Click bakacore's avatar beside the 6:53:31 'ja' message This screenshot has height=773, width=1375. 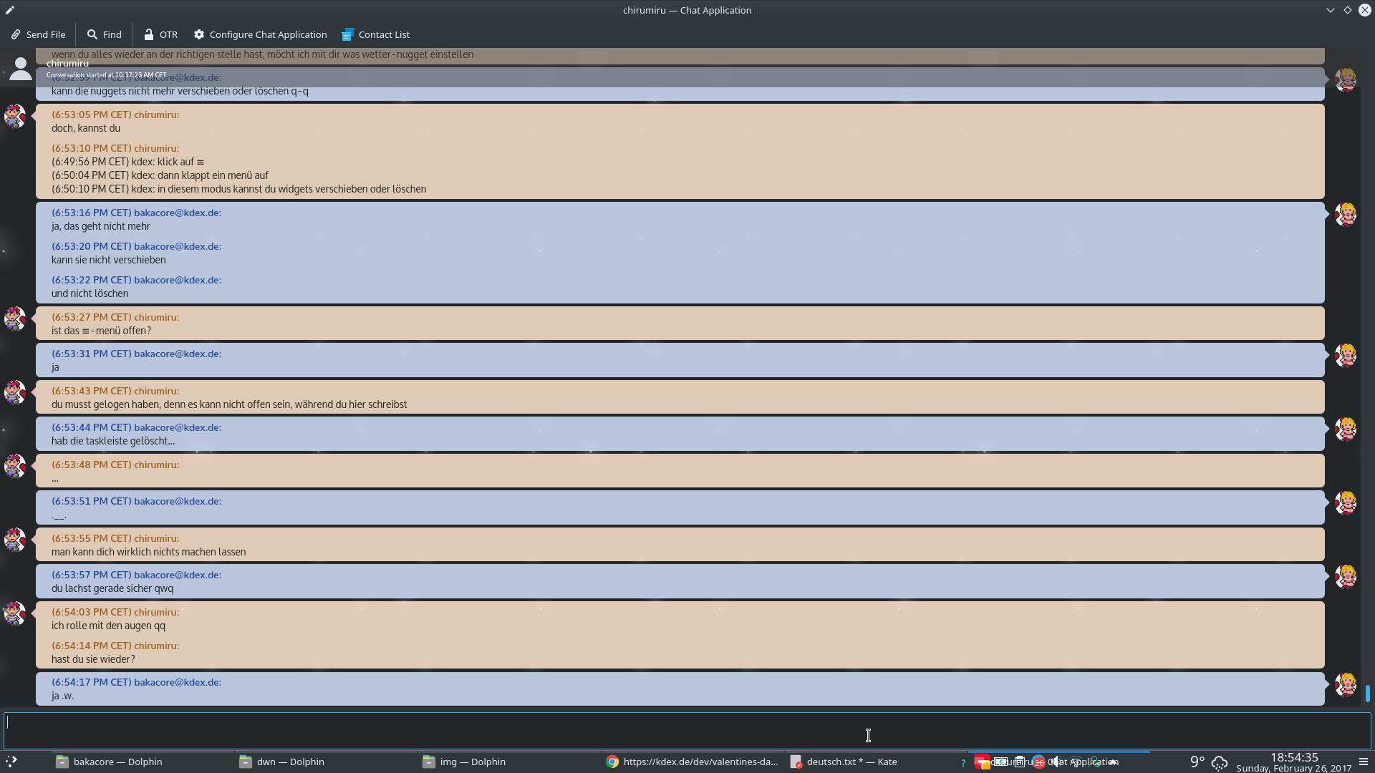(x=1346, y=355)
